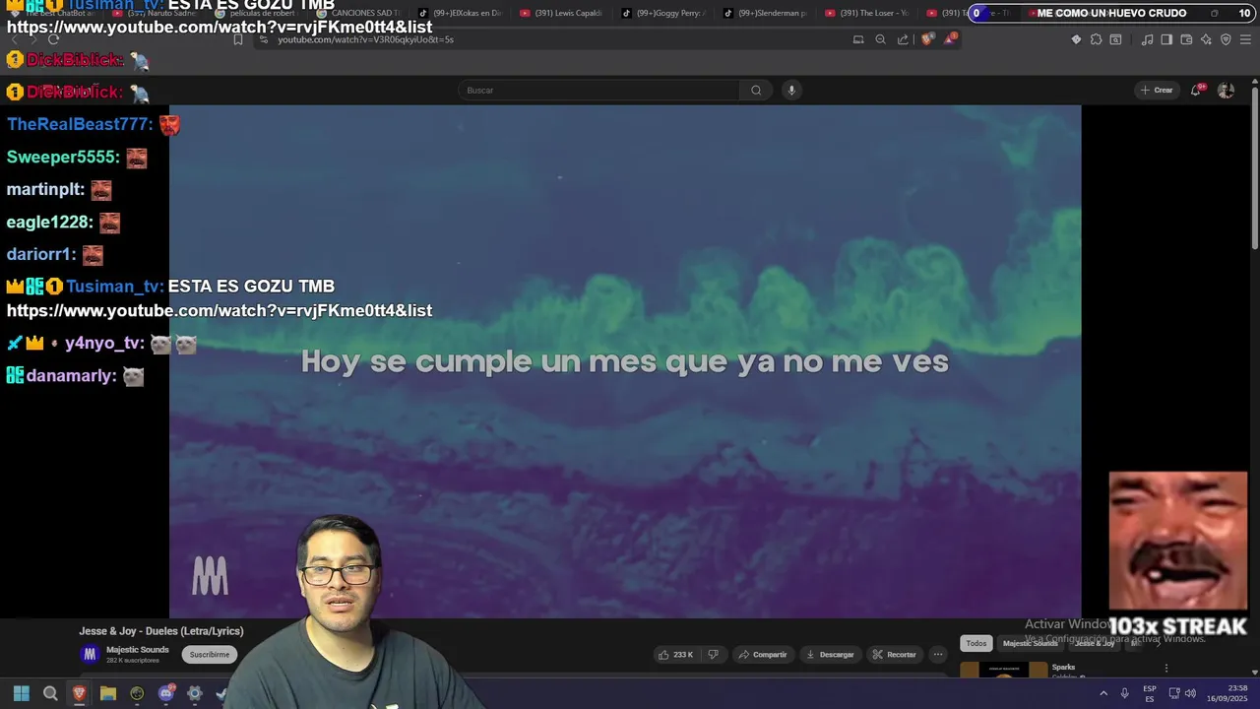Open the media control music-note icon

[x=1147, y=39]
